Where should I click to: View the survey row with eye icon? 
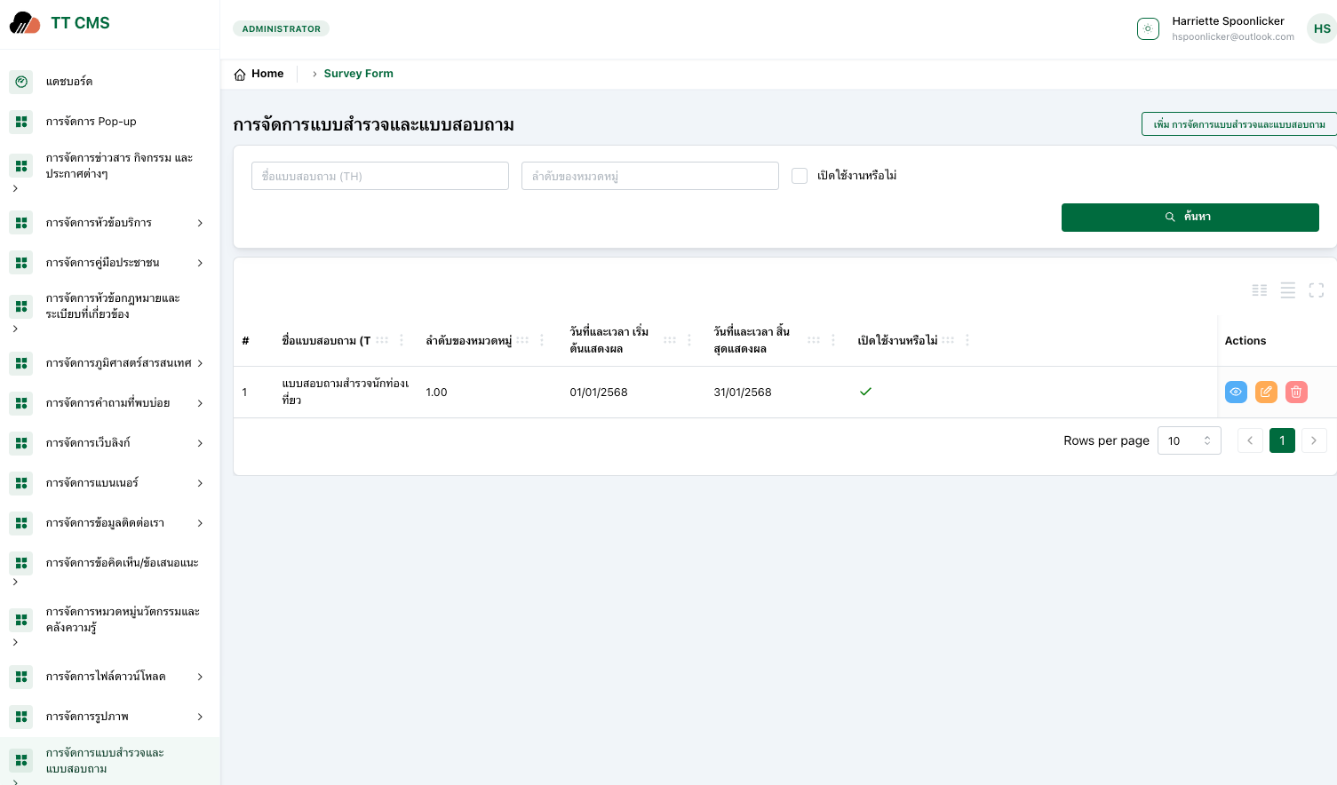tap(1236, 392)
